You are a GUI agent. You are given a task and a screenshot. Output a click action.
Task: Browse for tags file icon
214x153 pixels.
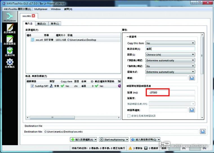pos(192,78)
